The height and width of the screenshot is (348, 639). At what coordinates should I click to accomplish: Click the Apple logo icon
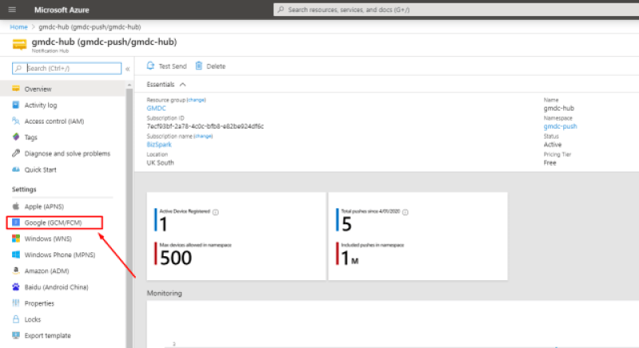(16, 206)
